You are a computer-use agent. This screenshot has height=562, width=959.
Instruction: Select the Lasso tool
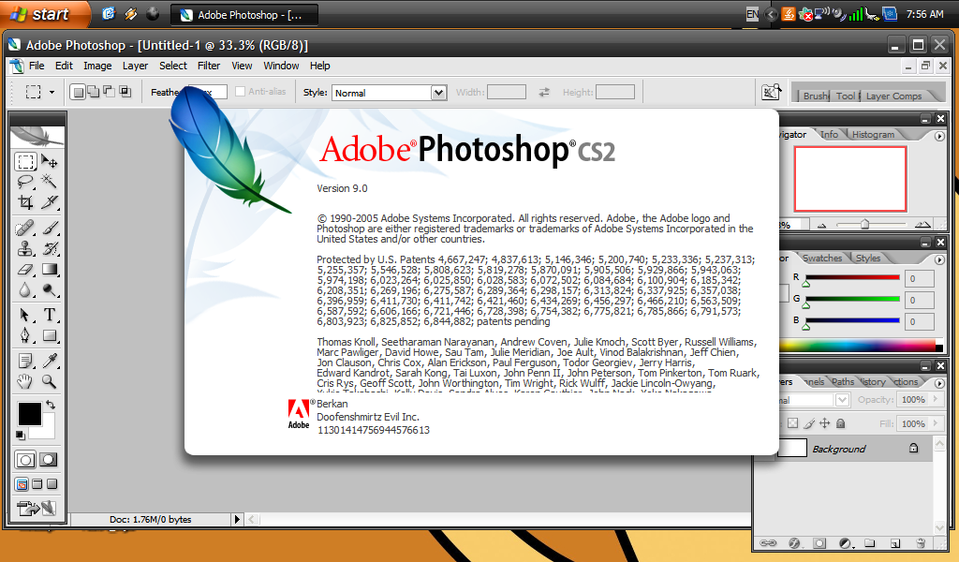pyautogui.click(x=25, y=182)
